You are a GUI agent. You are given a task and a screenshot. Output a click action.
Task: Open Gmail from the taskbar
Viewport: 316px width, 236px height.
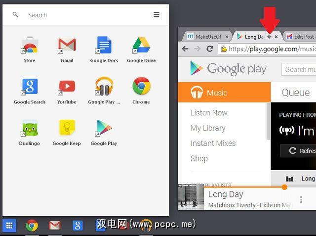(x=55, y=225)
